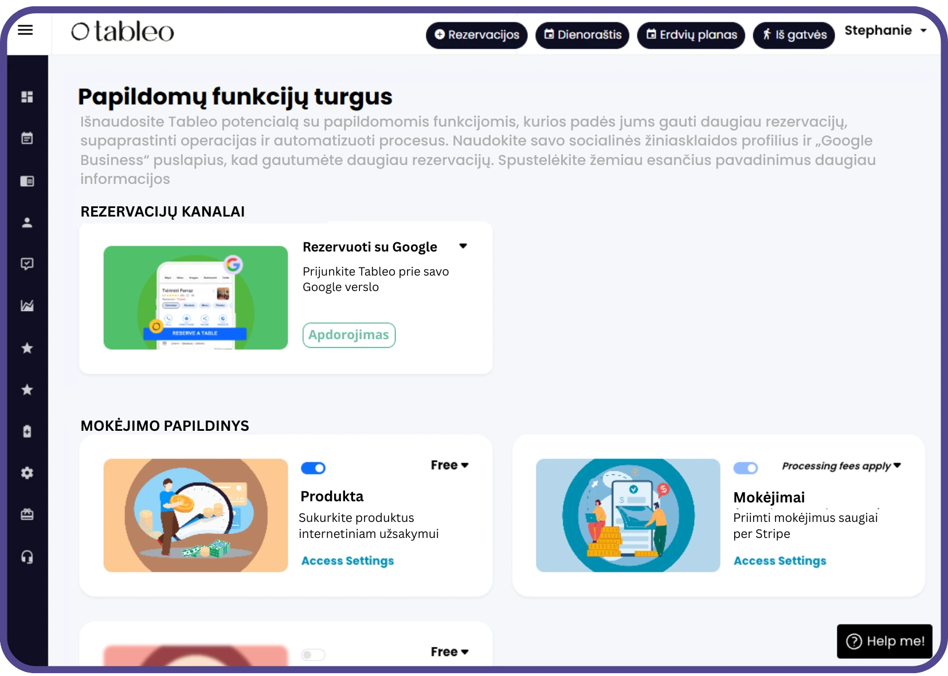
Task: Expand the Free dropdown on Produkta card
Action: pos(450,465)
